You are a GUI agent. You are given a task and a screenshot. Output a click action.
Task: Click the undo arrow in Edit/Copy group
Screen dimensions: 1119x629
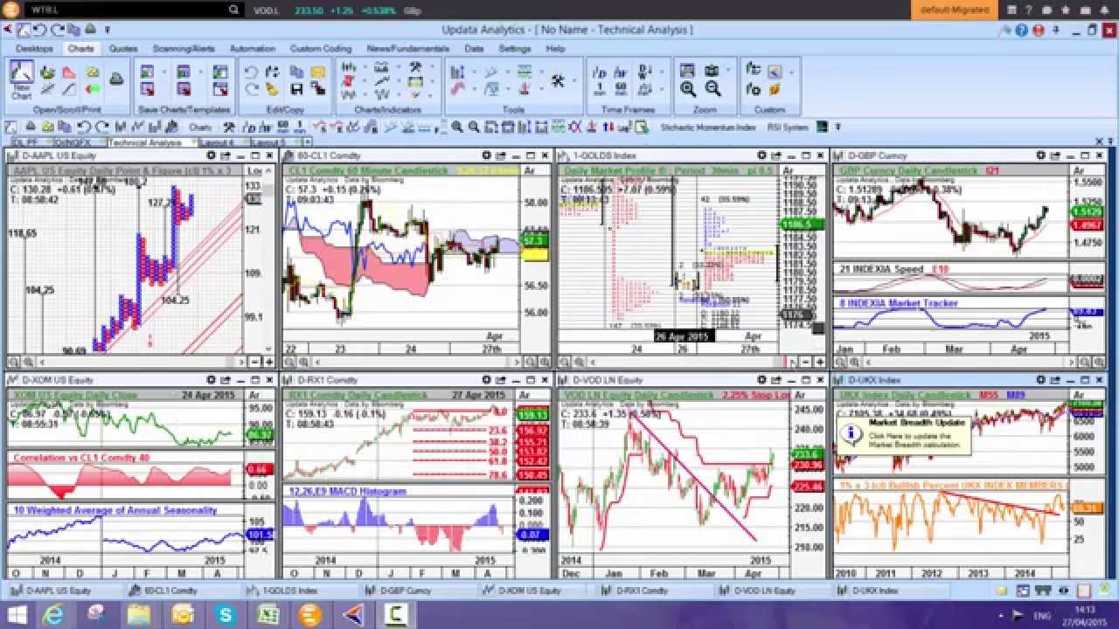click(x=251, y=72)
